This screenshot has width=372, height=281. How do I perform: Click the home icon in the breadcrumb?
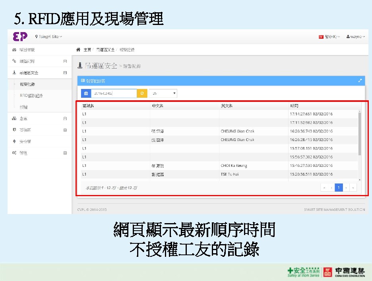click(x=78, y=50)
